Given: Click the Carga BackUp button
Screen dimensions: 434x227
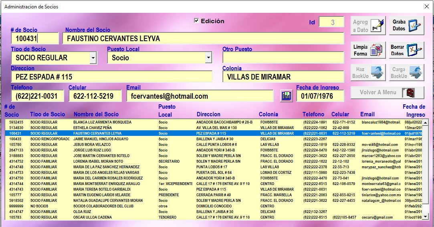Looking at the screenshot, I should pyautogui.click(x=407, y=73).
